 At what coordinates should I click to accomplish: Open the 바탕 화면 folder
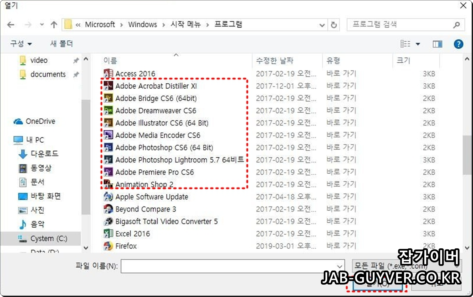point(39,196)
